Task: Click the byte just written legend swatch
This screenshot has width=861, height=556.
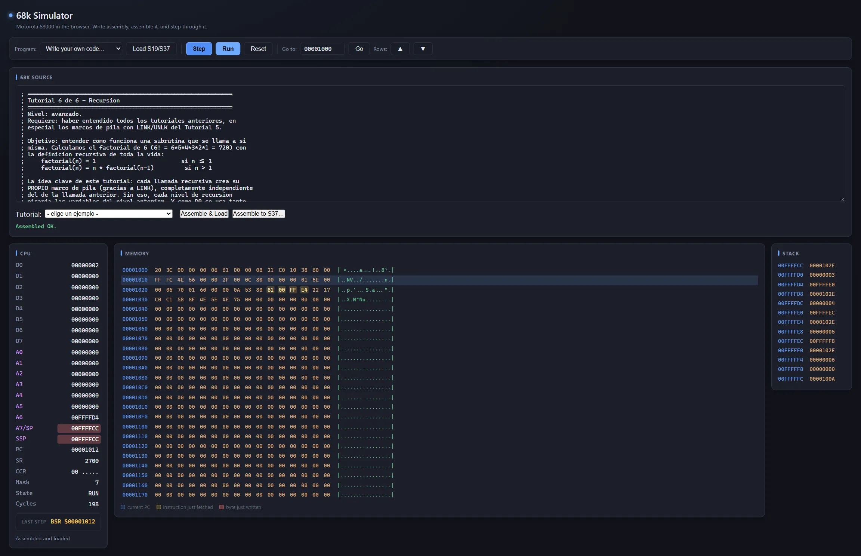Action: (x=221, y=507)
